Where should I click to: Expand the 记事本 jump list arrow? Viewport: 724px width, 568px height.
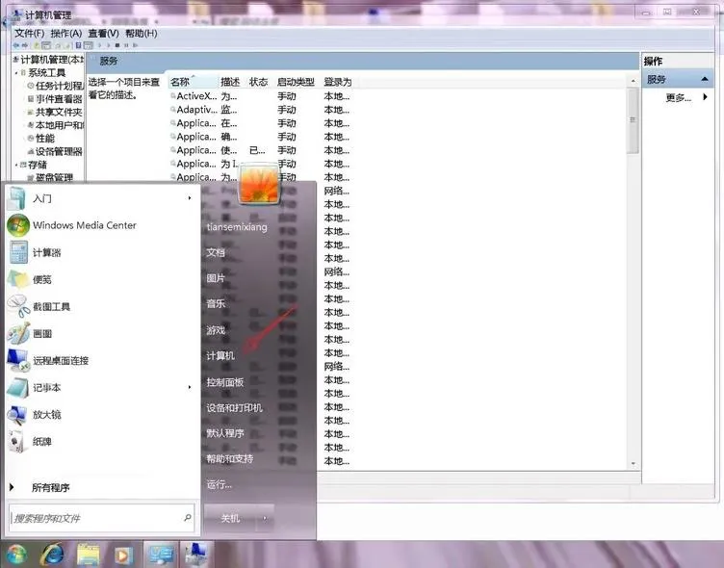pos(190,387)
